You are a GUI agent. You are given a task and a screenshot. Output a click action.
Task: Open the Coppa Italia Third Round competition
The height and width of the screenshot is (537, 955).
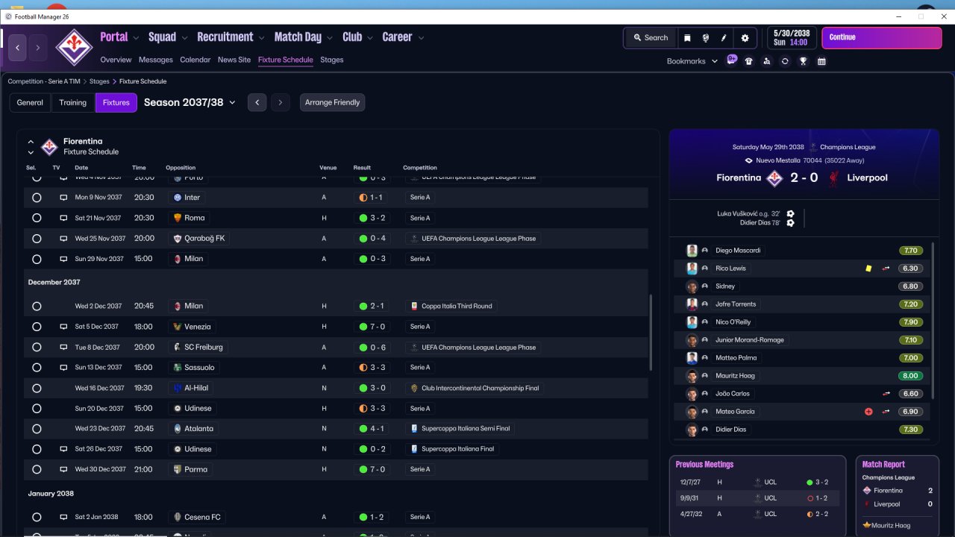[x=452, y=306]
